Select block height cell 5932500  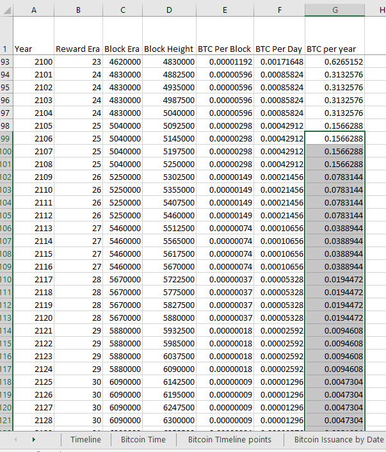169,330
